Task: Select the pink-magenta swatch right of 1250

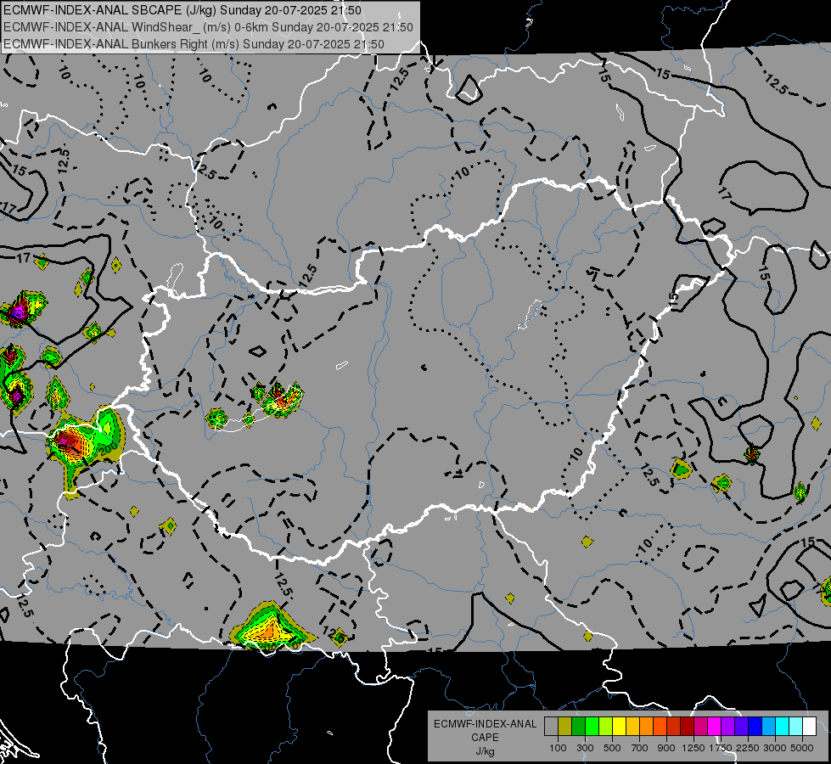Action: (x=700, y=726)
